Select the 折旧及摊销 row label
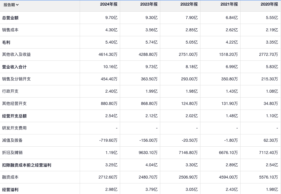The image size is (281, 194). (x=12, y=153)
